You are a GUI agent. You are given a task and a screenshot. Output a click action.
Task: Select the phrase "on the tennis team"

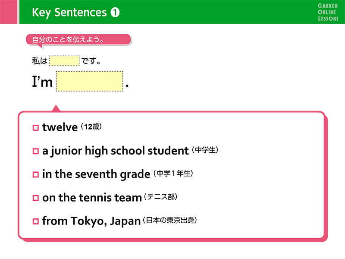[92, 198]
